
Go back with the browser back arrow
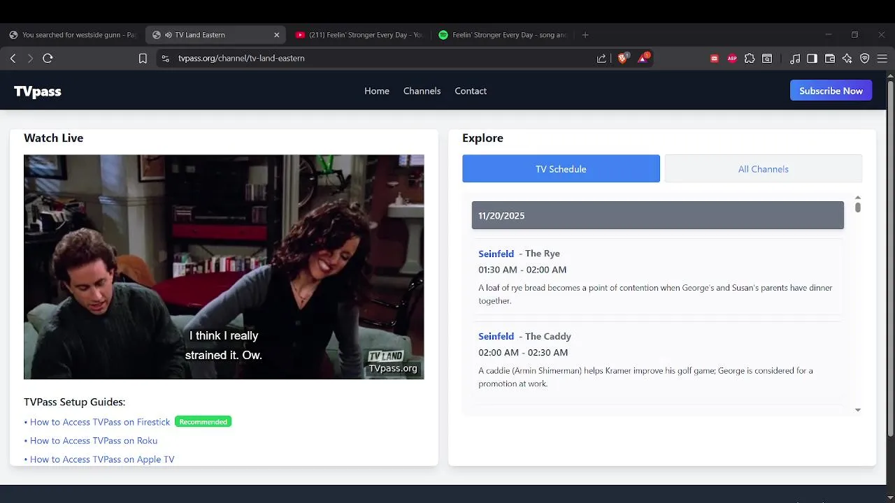[x=13, y=59]
